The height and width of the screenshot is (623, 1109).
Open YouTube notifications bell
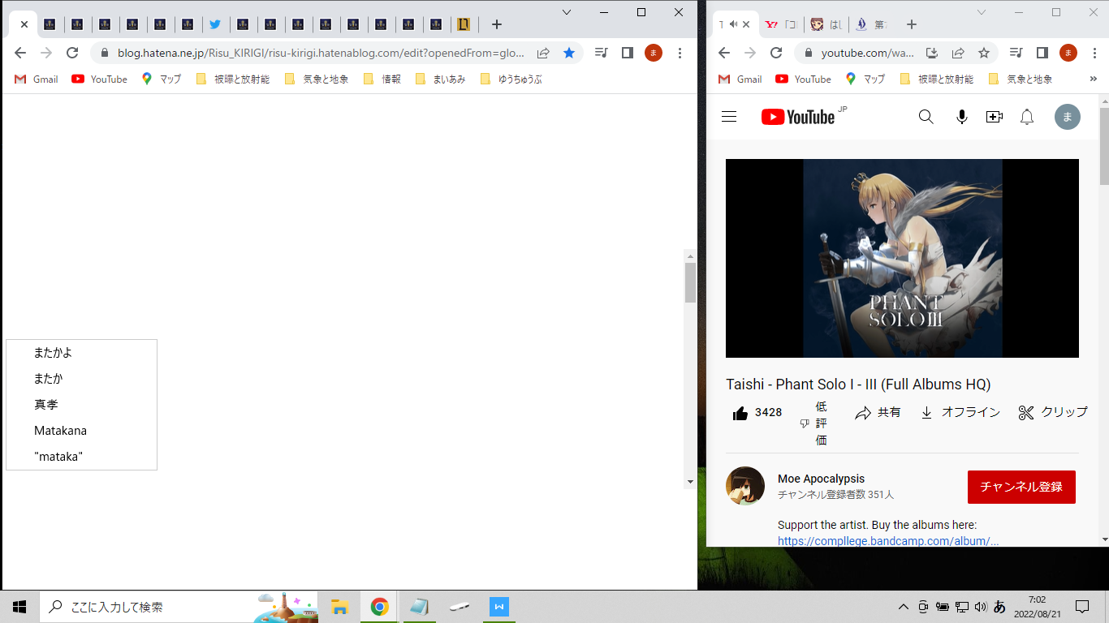point(1027,117)
